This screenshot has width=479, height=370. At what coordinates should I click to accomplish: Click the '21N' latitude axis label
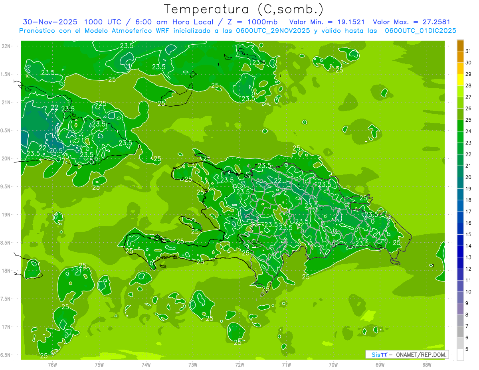click(7, 102)
